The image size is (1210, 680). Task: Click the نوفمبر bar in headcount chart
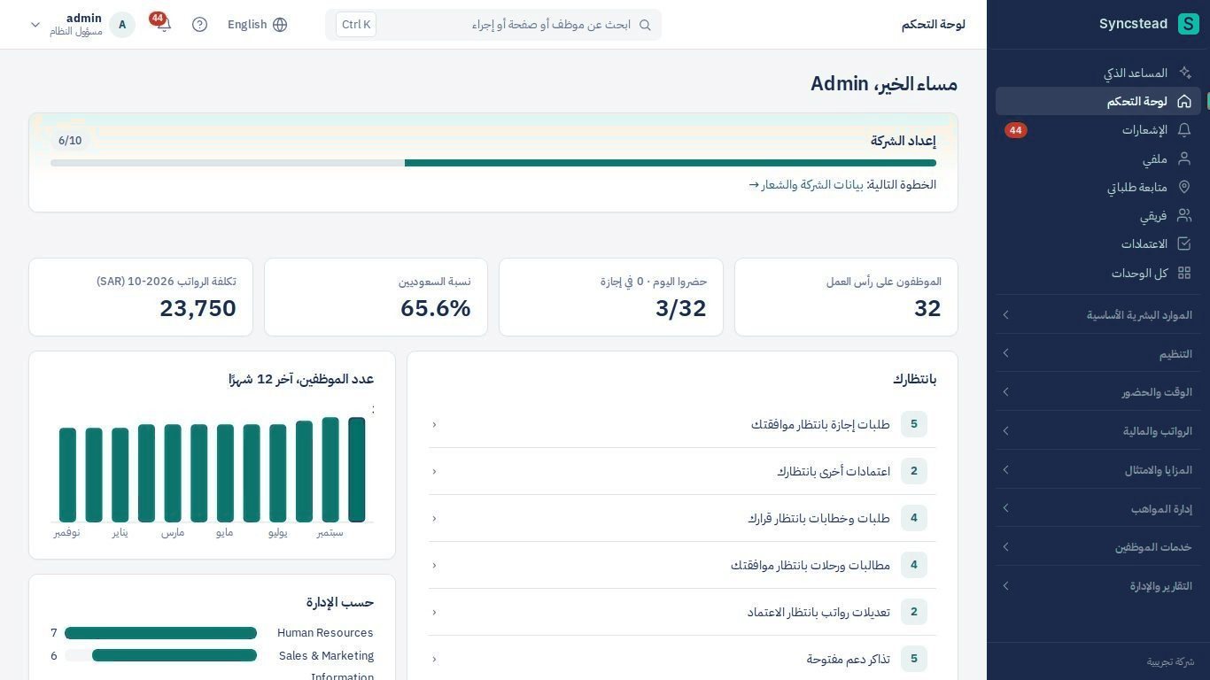pos(67,475)
